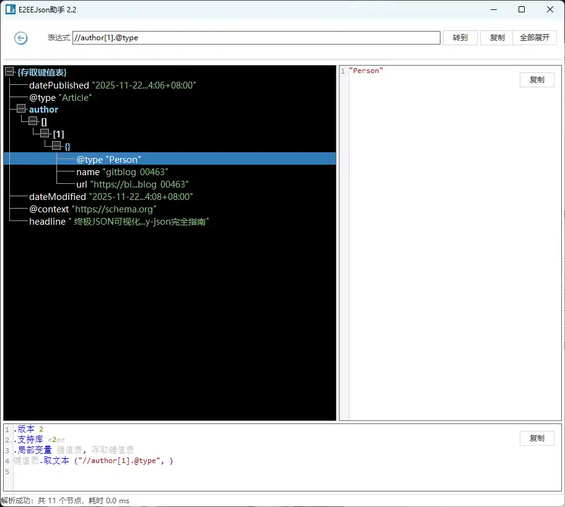565x507 pixels.
Task: Click the "Person" text in value panel
Action: (x=366, y=71)
